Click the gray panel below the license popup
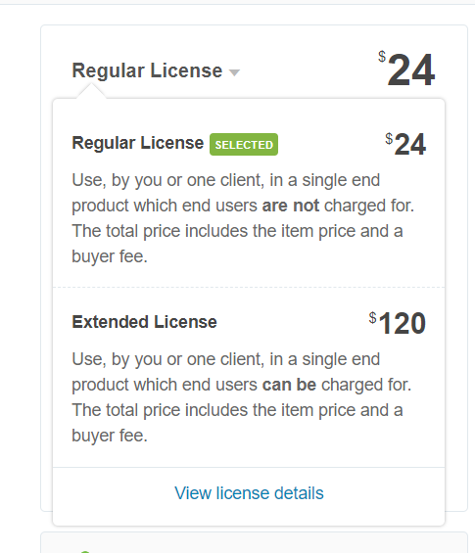Image resolution: width=475 pixels, height=553 pixels. [254, 542]
